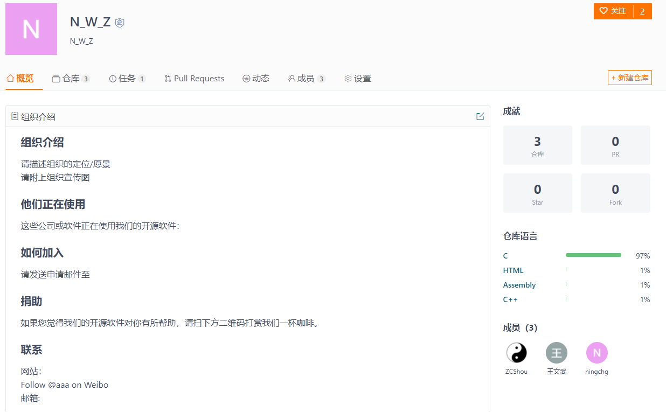666x412 pixels.
Task: Click the C language progress bar
Action: click(x=593, y=255)
